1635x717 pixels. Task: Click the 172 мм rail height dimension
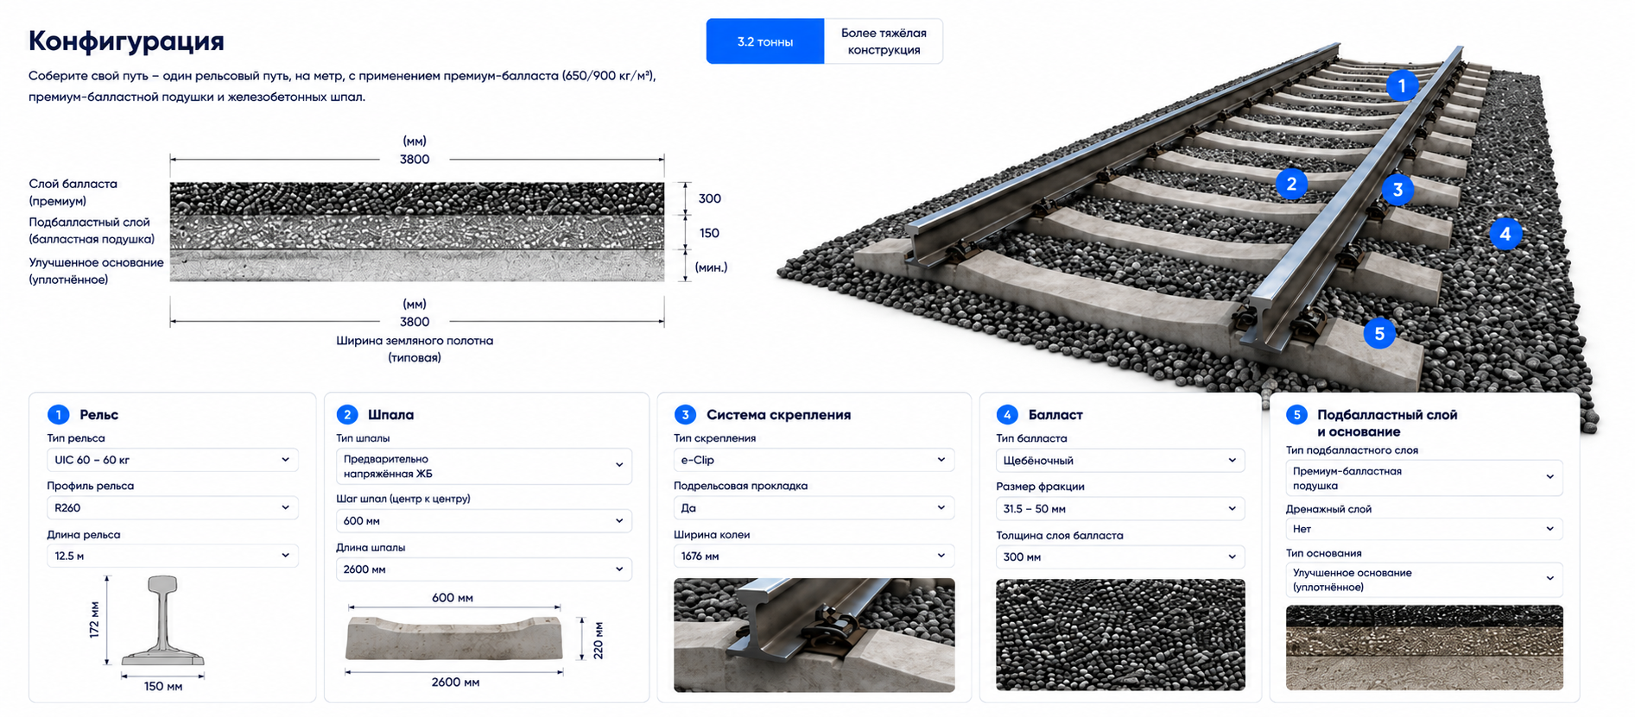click(x=94, y=620)
